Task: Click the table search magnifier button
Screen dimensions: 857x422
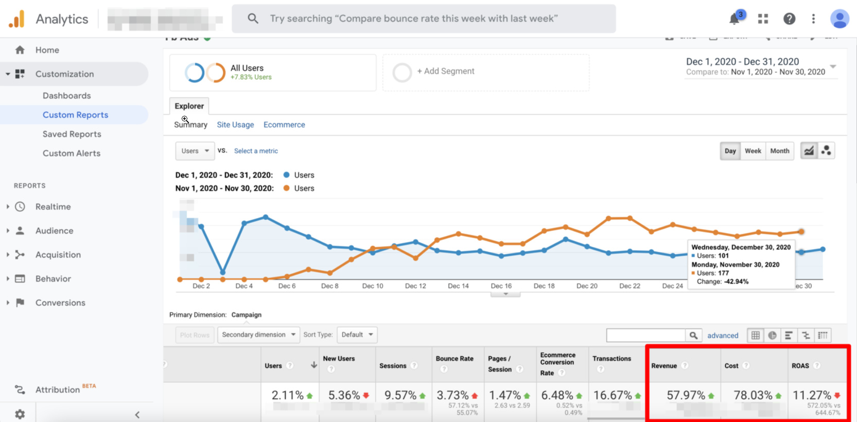Action: point(693,336)
